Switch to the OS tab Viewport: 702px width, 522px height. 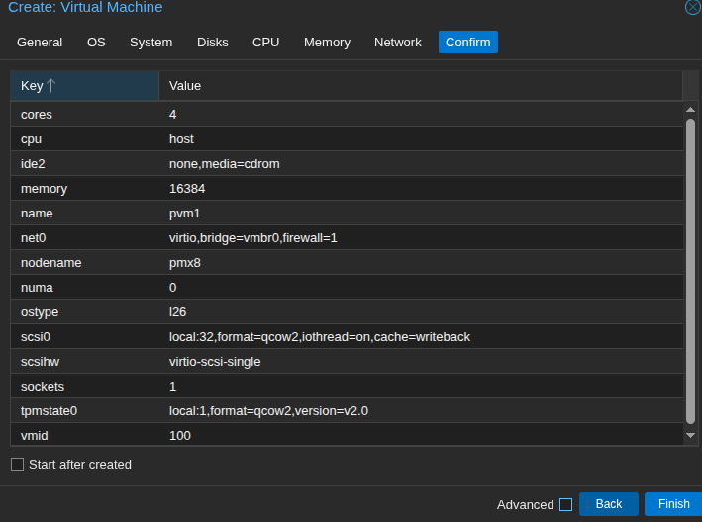(x=96, y=43)
